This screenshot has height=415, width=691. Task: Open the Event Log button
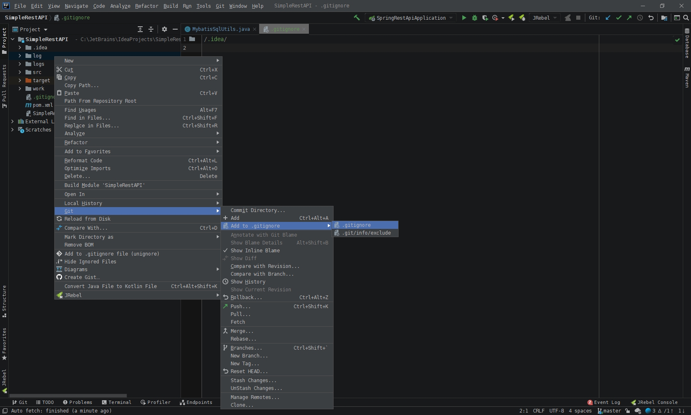click(603, 402)
